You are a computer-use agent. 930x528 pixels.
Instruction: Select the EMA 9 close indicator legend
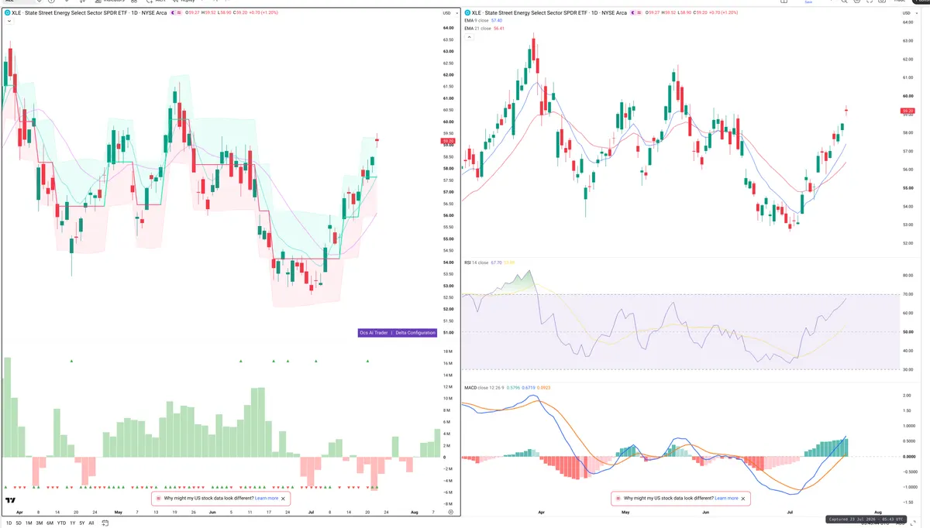click(x=477, y=21)
